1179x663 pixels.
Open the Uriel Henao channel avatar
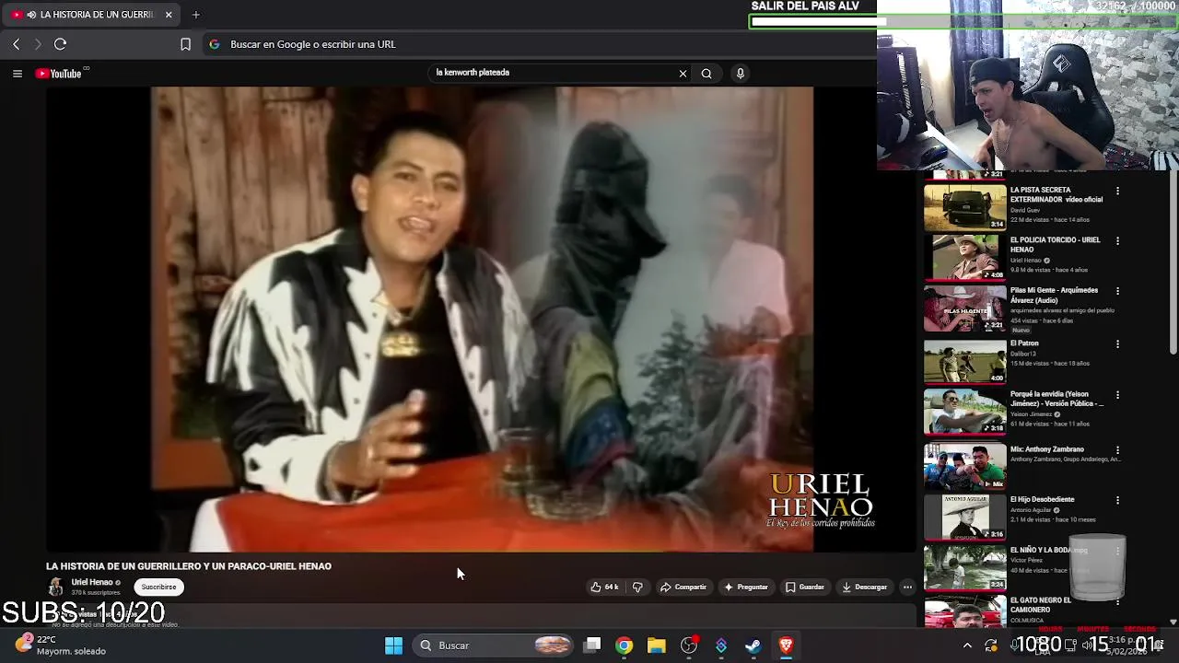click(56, 587)
